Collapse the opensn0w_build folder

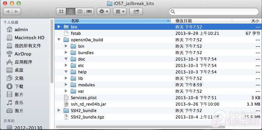click(59, 40)
